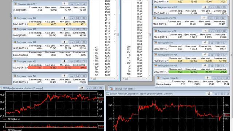The width and height of the screenshot is (233, 131).
Task: Select the CHU0 [FORTS] row label
Action: tap(20, 10)
